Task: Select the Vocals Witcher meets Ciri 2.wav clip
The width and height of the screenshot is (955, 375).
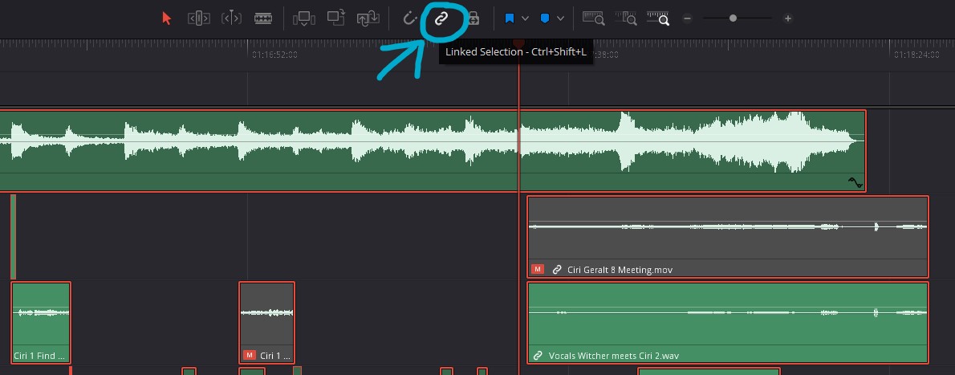Action: (x=727, y=321)
